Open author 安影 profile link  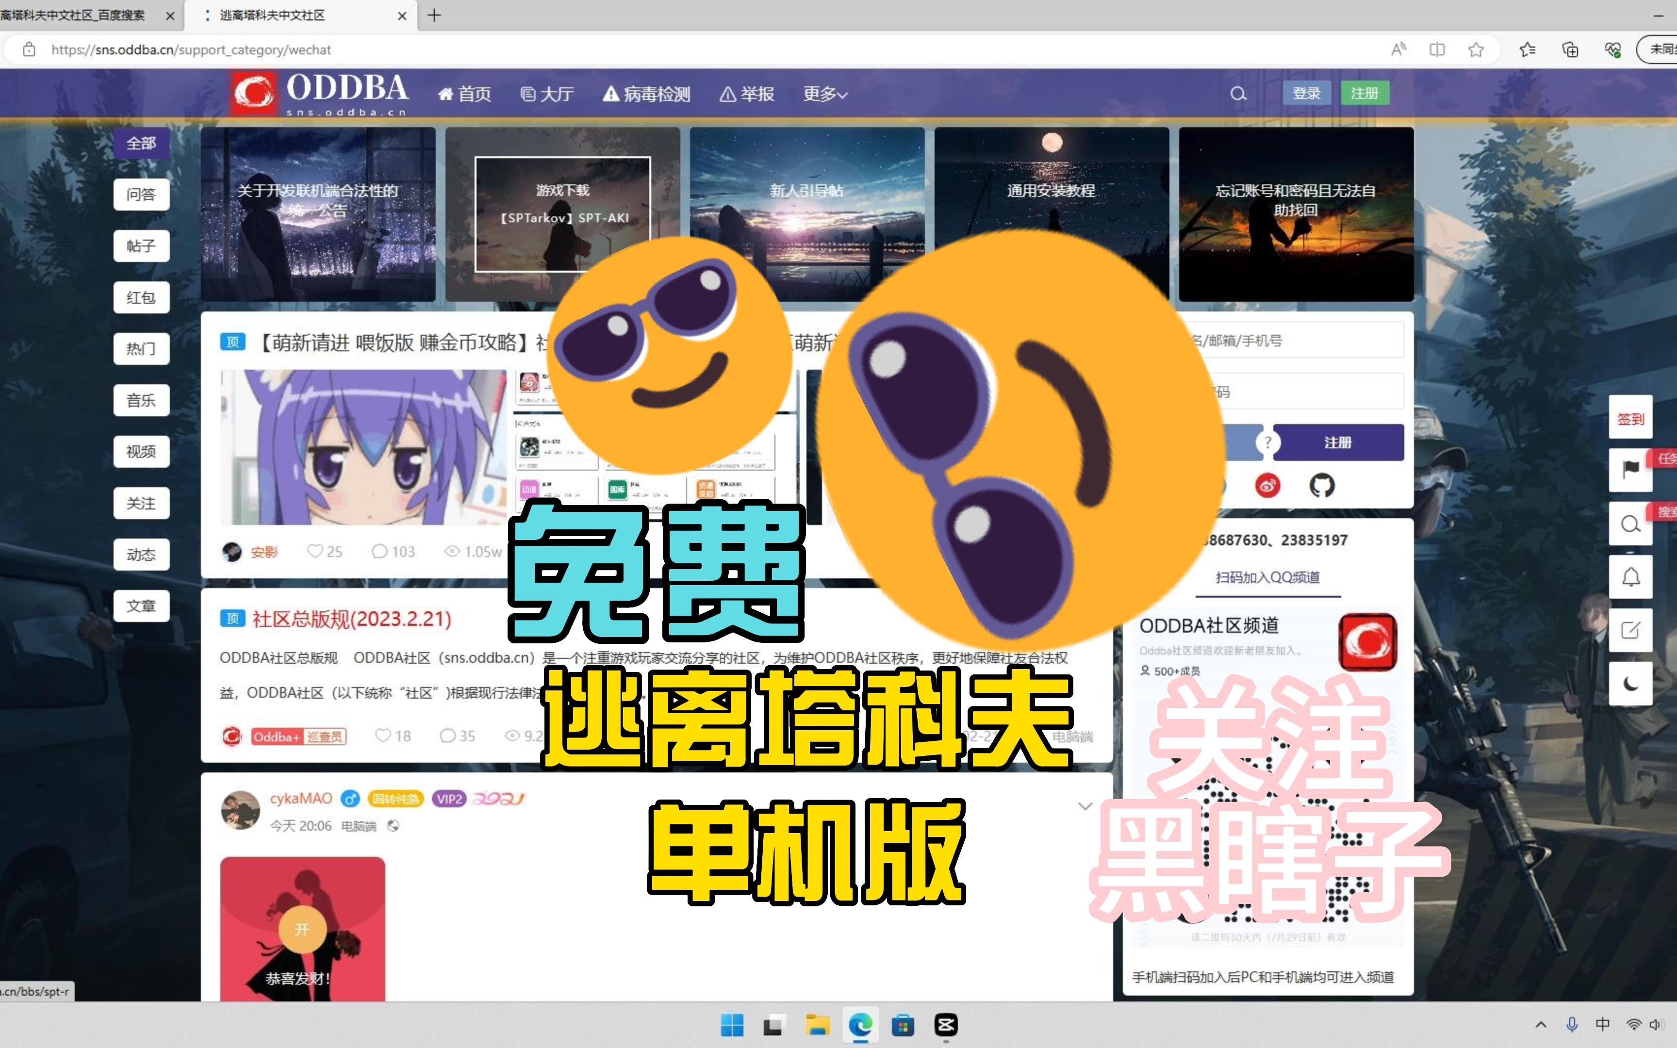264,552
